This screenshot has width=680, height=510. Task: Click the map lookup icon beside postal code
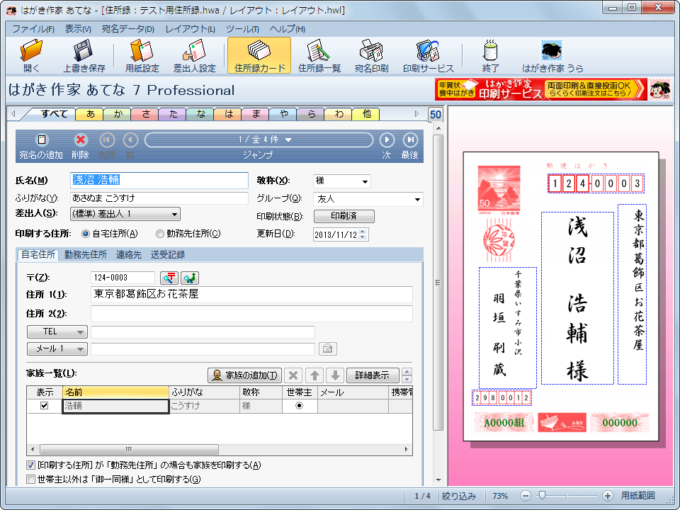(190, 278)
